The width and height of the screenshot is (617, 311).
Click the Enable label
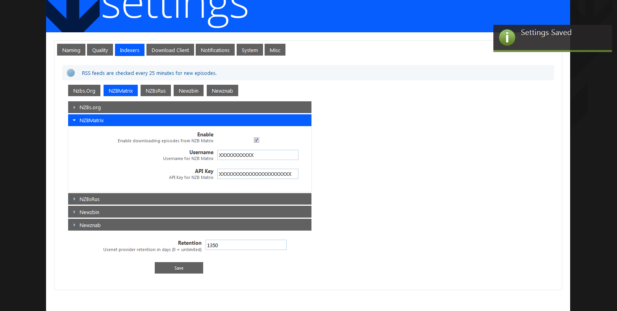tap(206, 134)
